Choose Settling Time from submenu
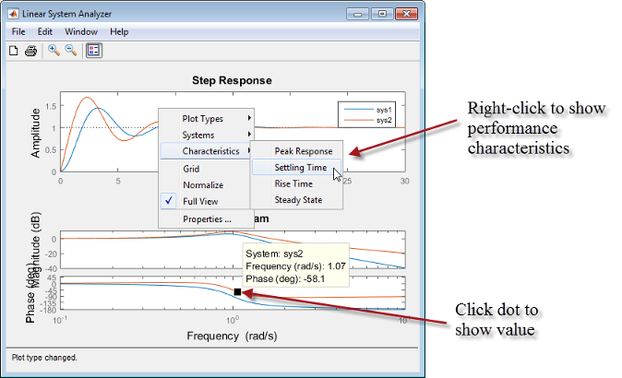 pos(300,168)
